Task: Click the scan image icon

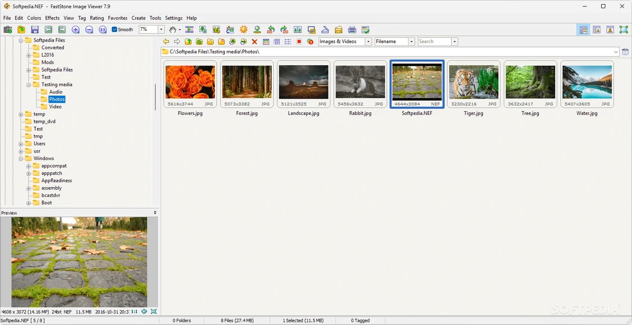Action: tap(325, 29)
